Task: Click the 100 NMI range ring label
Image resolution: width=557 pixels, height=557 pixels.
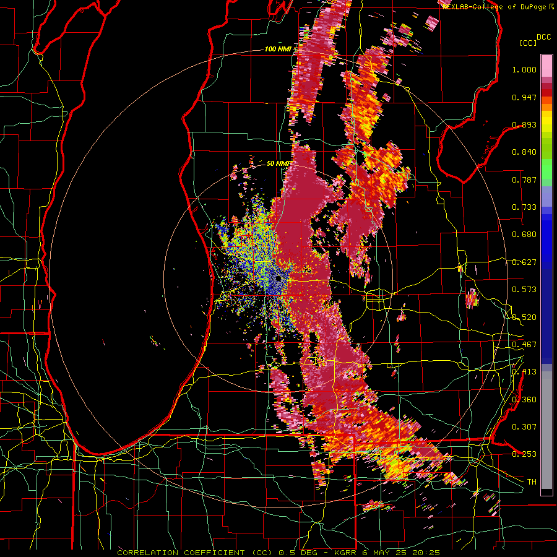Action: [278, 49]
